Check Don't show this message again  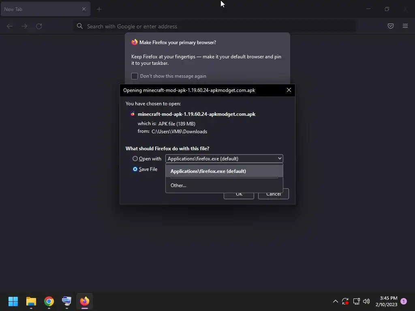click(x=135, y=76)
